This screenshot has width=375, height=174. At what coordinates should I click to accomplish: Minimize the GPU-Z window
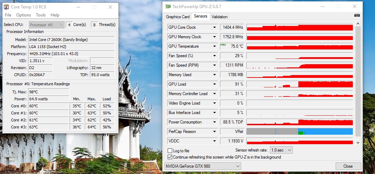pos(323,6)
